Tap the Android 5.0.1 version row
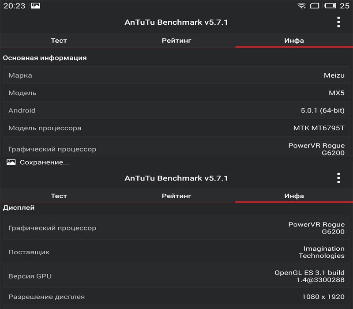353x309 pixels. pyautogui.click(x=176, y=110)
